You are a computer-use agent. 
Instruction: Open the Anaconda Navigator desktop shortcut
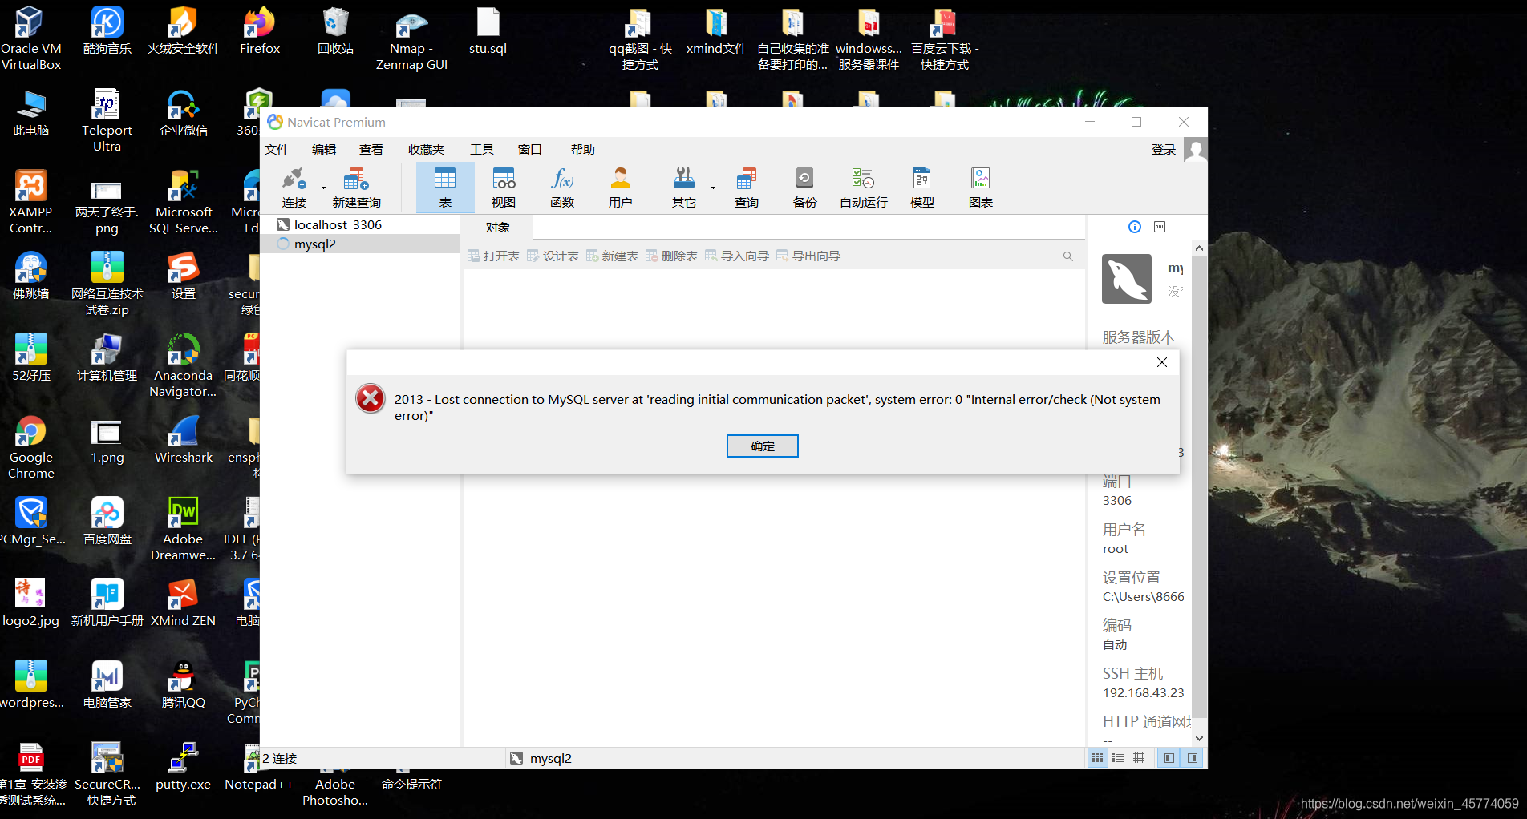183,366
